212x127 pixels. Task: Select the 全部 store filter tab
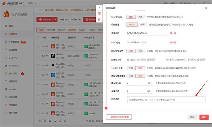tap(41, 30)
